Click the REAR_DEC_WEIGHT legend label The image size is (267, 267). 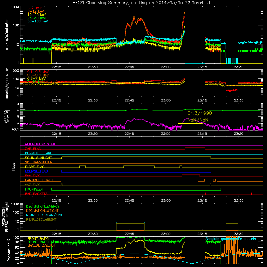click(x=41, y=220)
